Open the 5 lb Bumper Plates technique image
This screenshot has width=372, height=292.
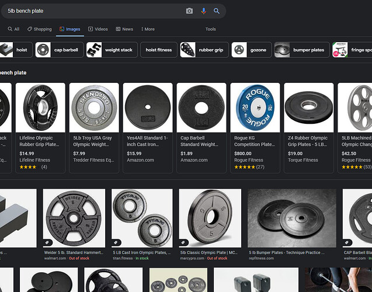pos(292,218)
